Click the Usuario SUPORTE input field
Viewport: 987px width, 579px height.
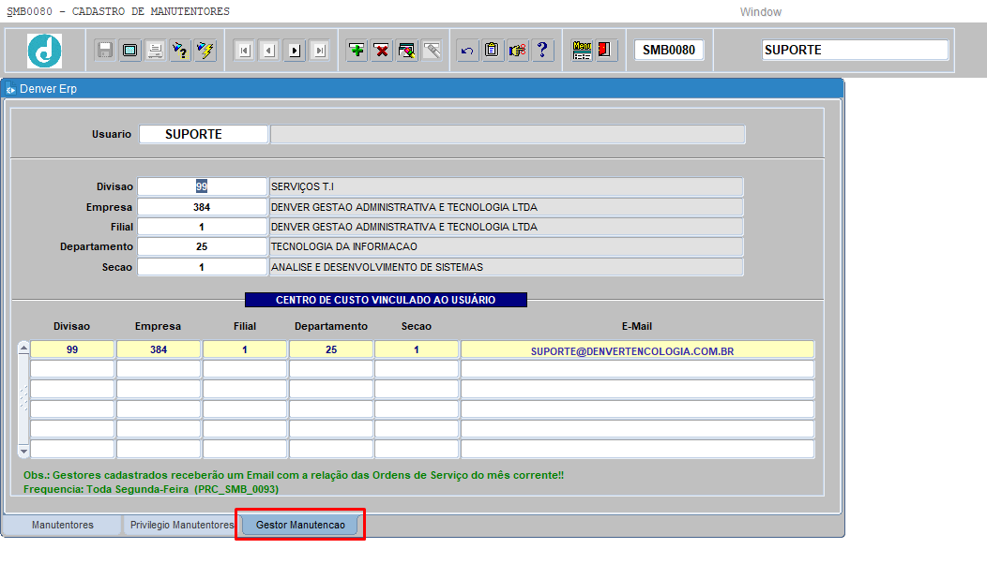point(204,134)
